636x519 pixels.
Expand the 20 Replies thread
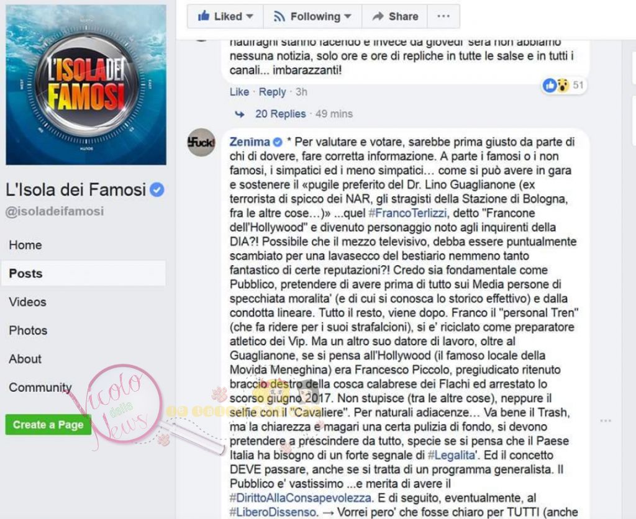(x=280, y=114)
